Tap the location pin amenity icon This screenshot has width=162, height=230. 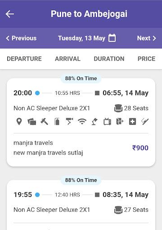click(x=19, y=121)
